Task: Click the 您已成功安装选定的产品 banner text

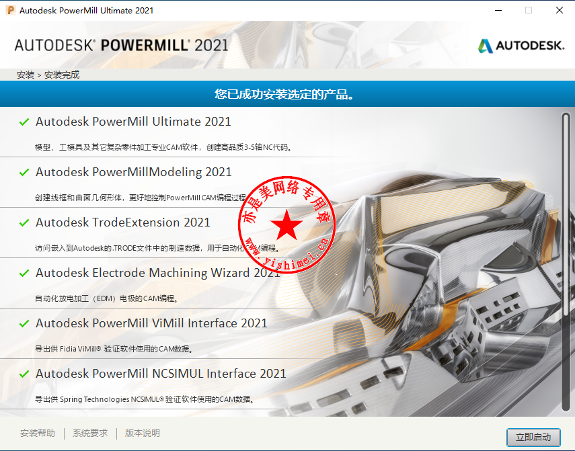Action: click(x=284, y=94)
